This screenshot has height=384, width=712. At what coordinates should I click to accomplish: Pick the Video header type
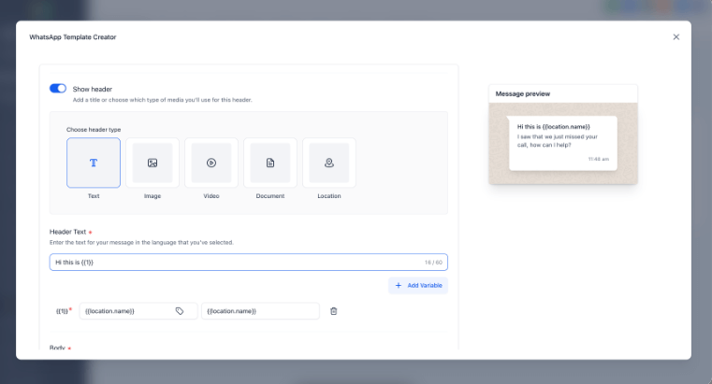[x=211, y=163]
